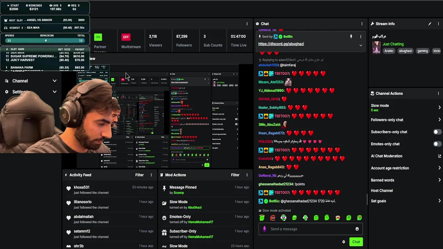443x249 pixels.
Task: Open chat settings gear next to Chat button
Action: click(x=344, y=242)
